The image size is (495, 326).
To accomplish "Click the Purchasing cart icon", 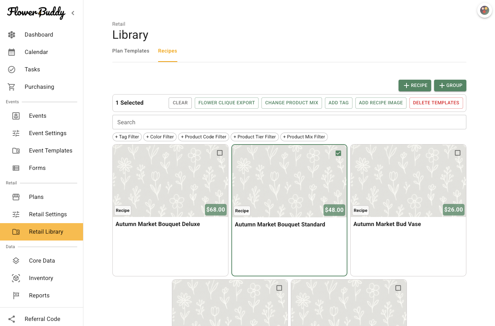I will (12, 87).
